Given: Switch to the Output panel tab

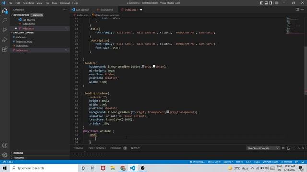Looking at the screenshot, I should coord(135,148).
